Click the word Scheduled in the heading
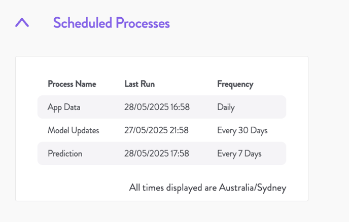The width and height of the screenshot is (349, 222). click(83, 23)
